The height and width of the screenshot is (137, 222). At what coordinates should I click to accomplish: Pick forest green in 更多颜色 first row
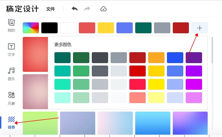81,58
